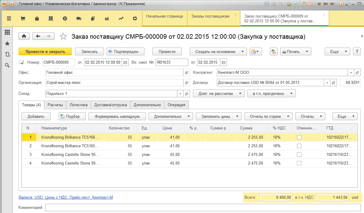The image size is (364, 213).
Task: Click the Добавить row button
Action: 36,116
